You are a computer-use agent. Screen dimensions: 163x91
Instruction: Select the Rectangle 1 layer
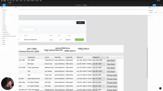[x=5, y=10]
